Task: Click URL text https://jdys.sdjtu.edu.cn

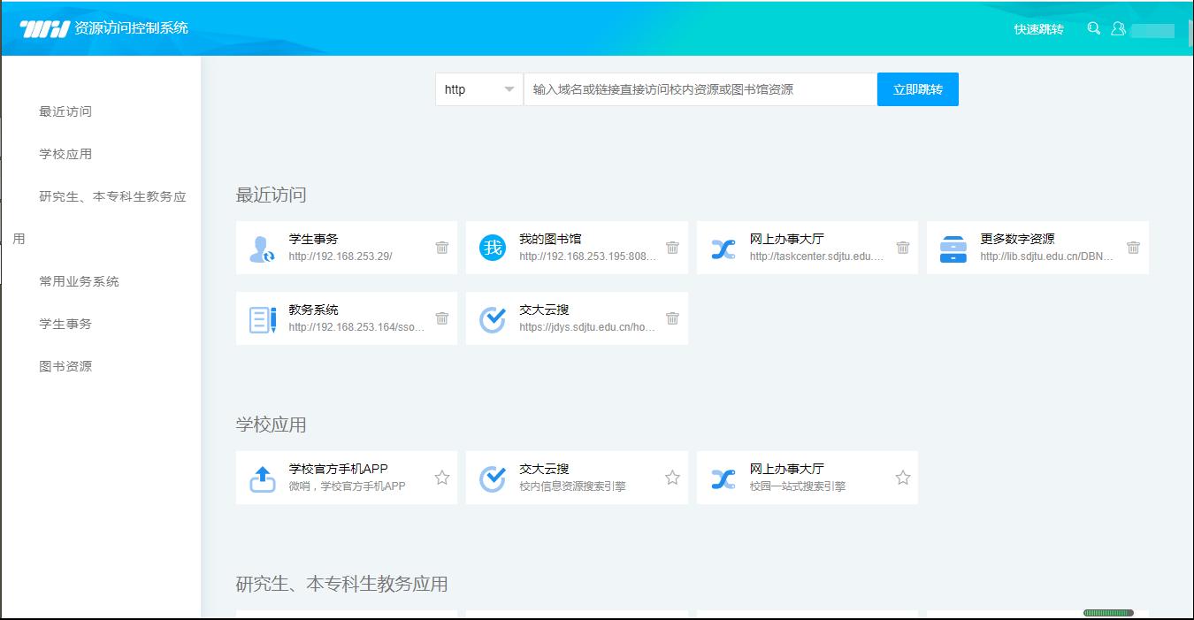Action: (x=588, y=327)
